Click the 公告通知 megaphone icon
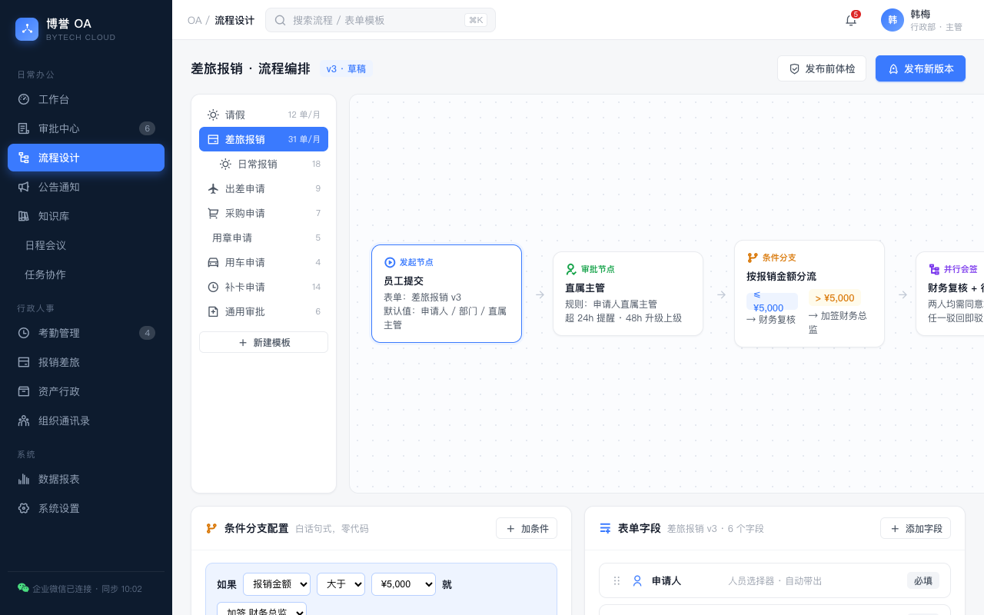This screenshot has width=984, height=615. pyautogui.click(x=24, y=187)
